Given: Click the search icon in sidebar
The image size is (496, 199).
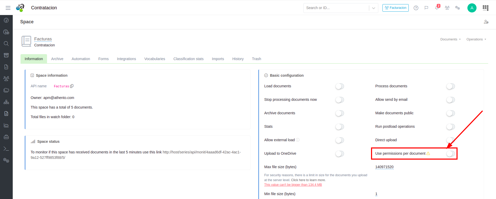Looking at the screenshot, I should [6, 44].
